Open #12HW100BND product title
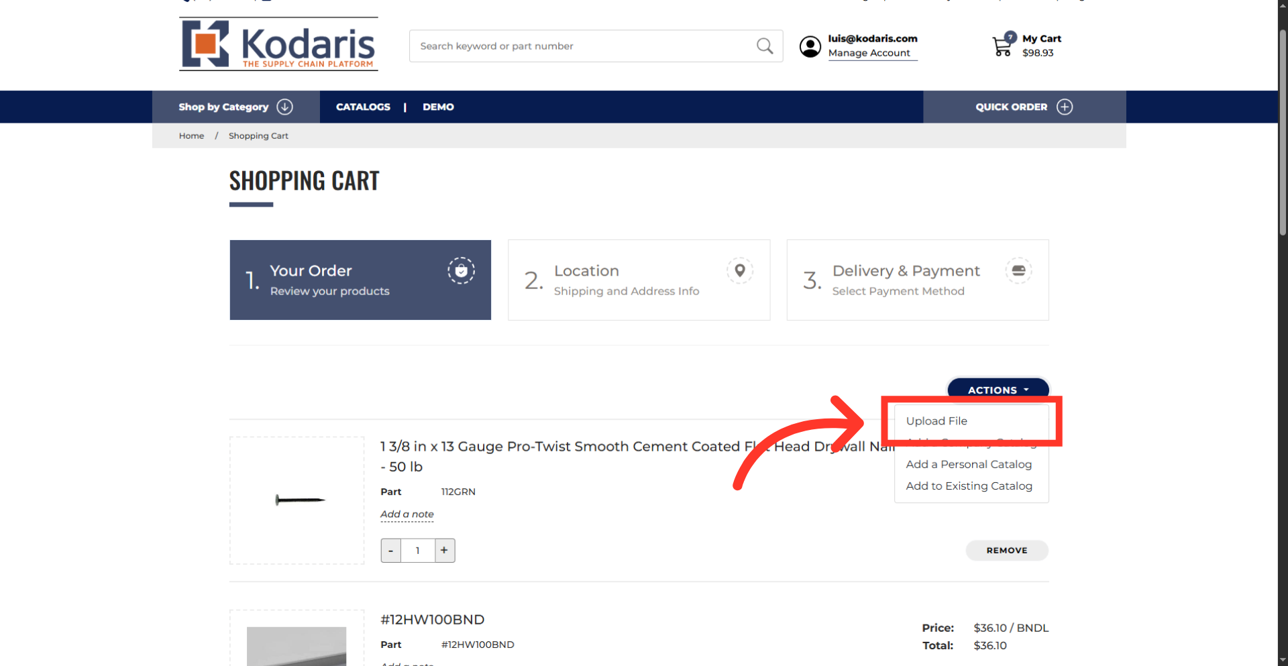The width and height of the screenshot is (1288, 666). (433, 620)
